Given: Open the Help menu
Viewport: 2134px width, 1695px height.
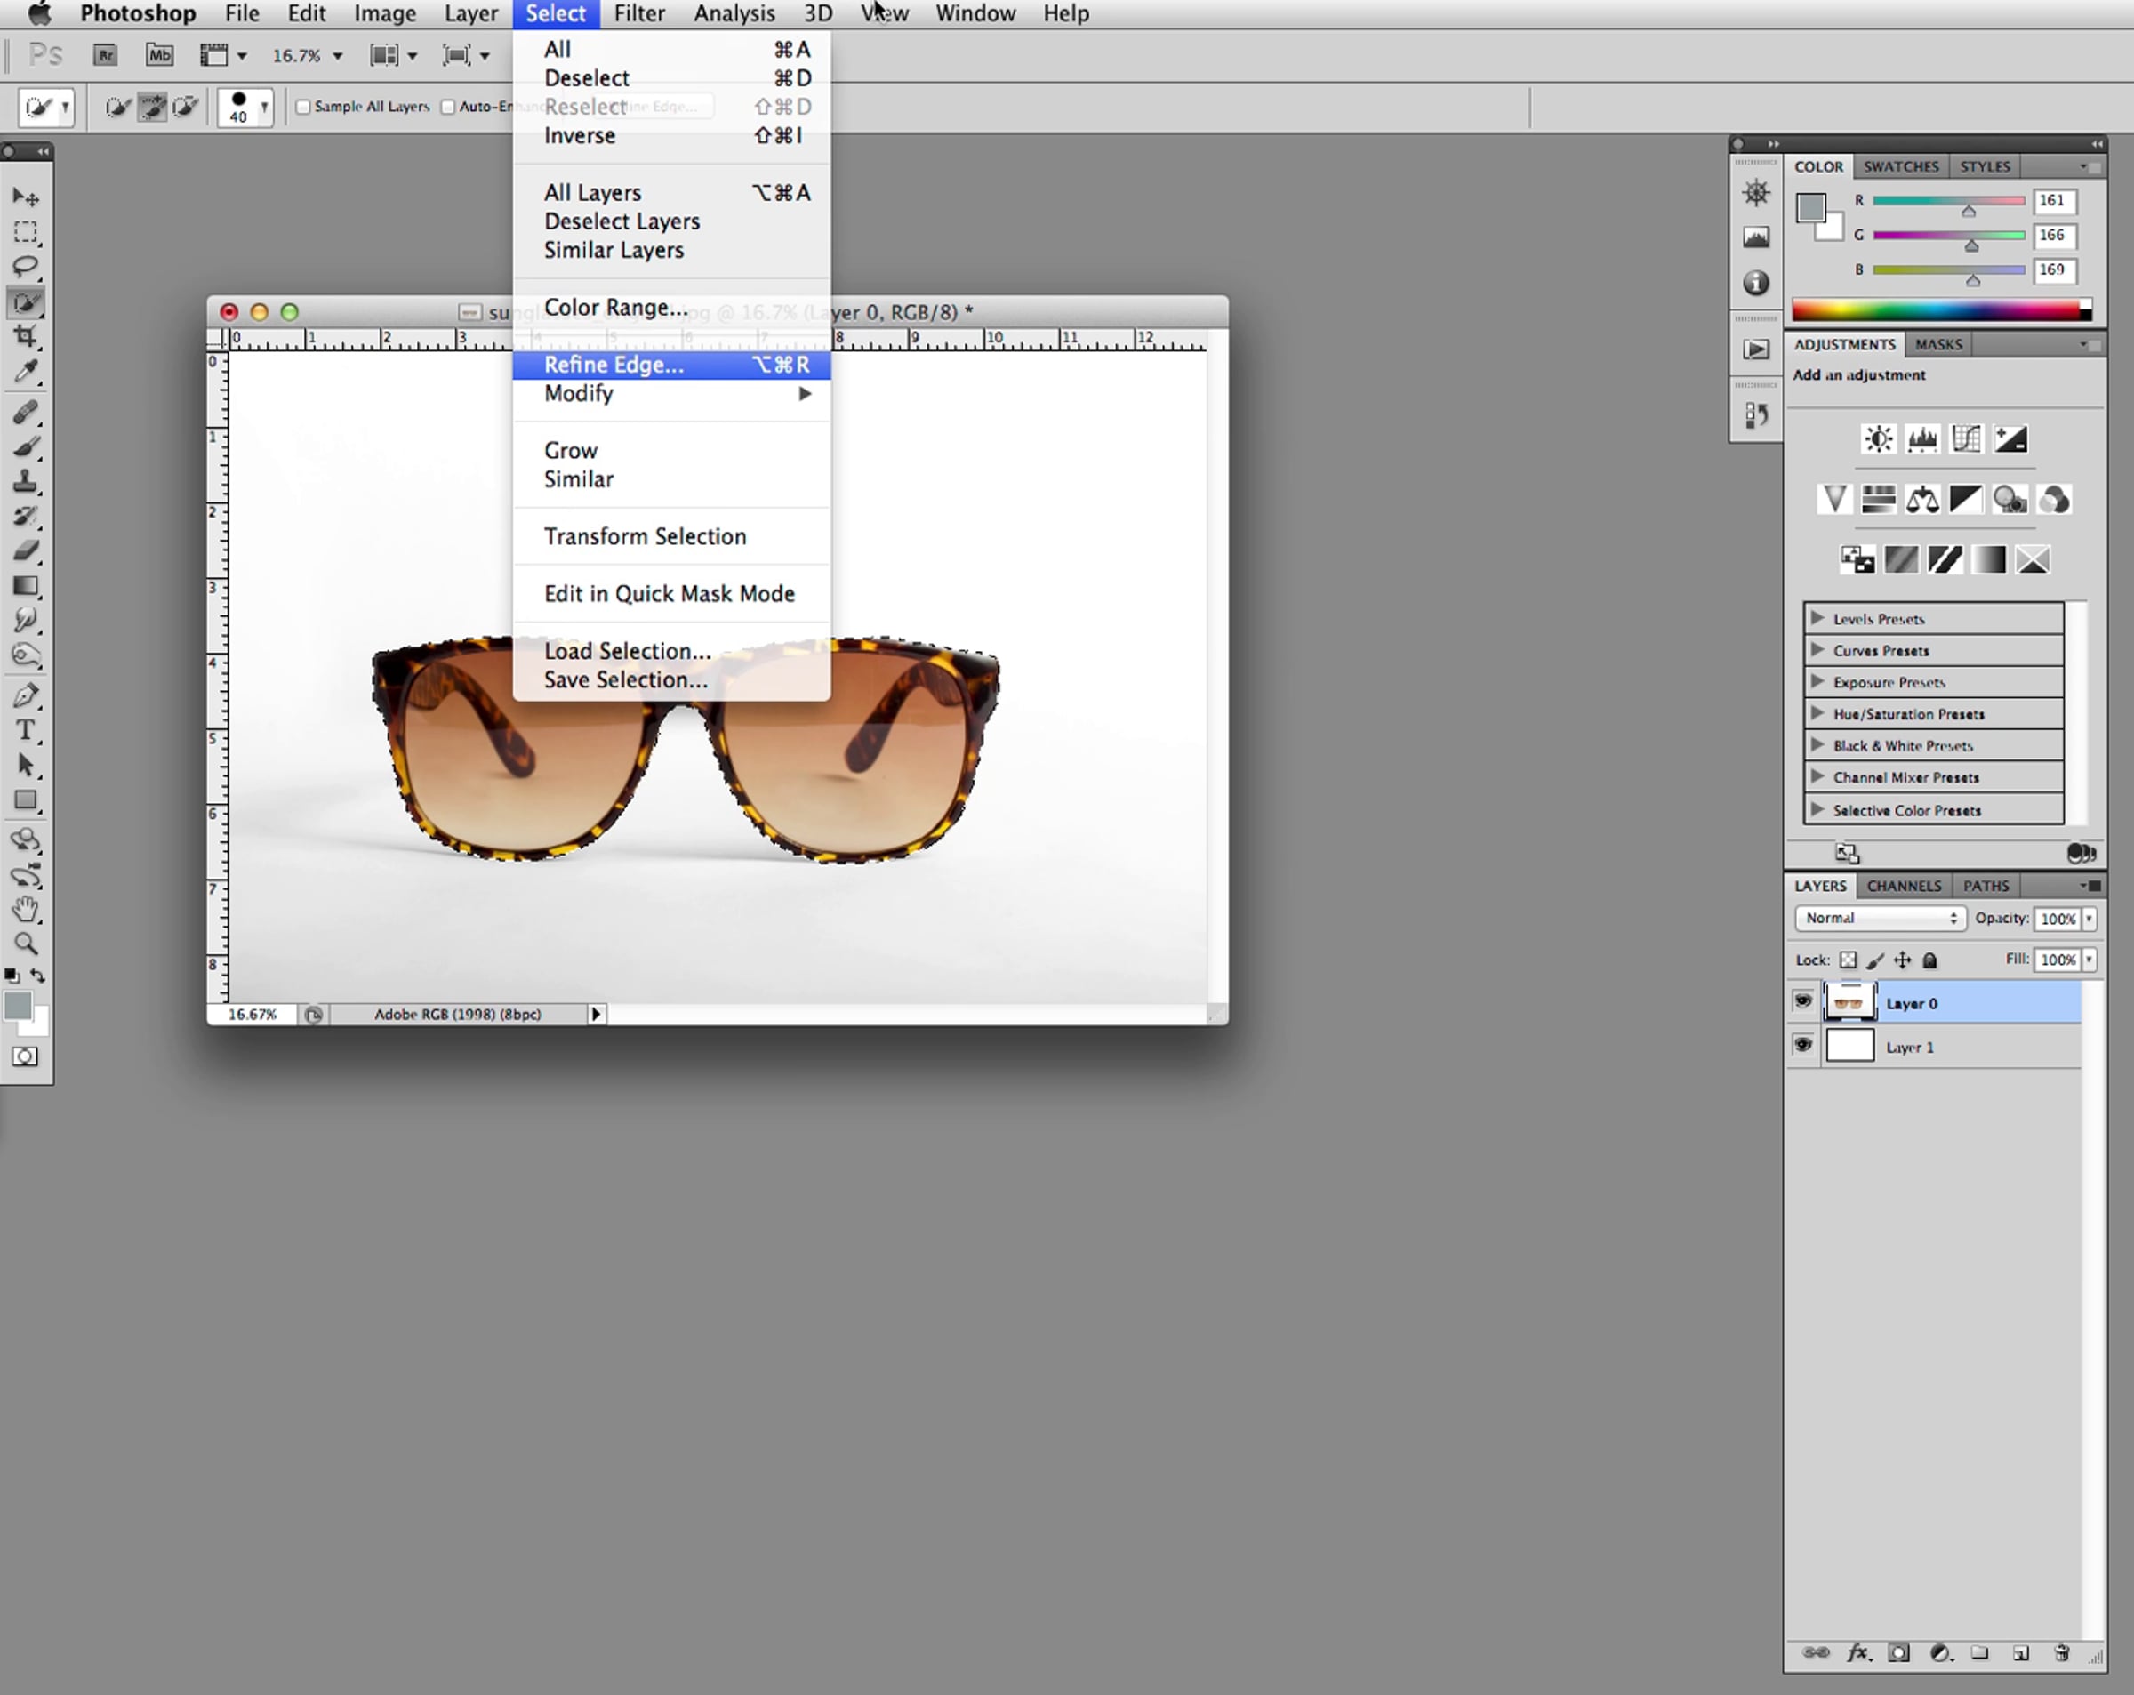Looking at the screenshot, I should [1066, 14].
